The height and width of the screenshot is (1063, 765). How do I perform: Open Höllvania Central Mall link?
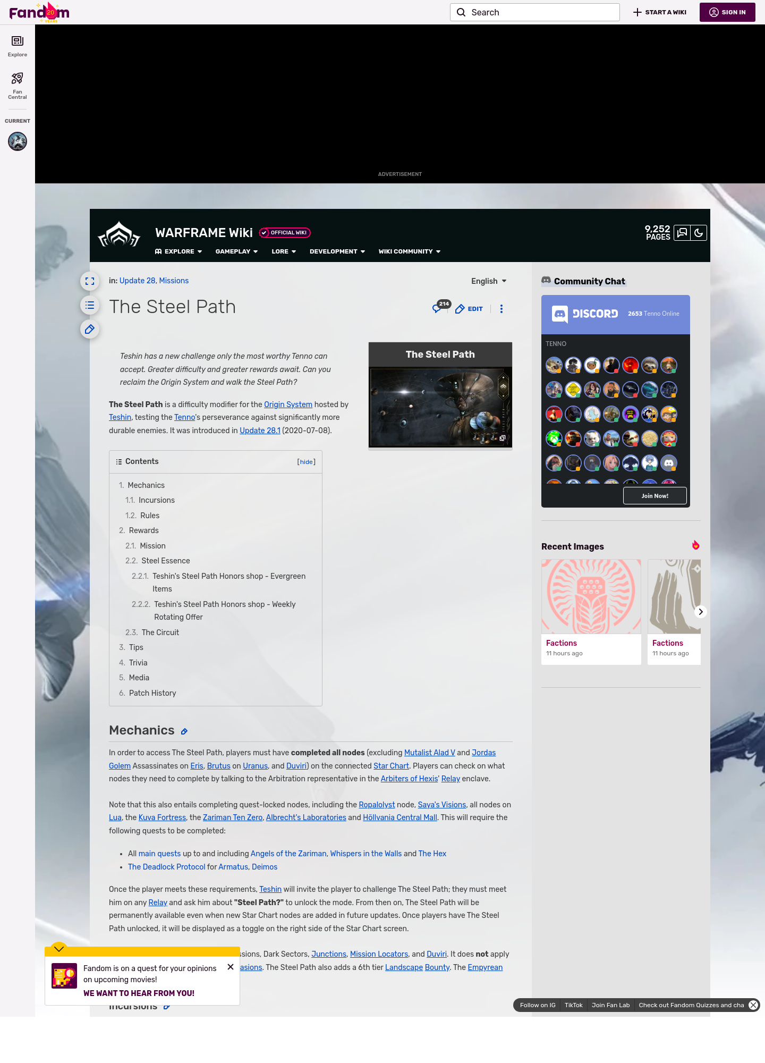pos(400,817)
